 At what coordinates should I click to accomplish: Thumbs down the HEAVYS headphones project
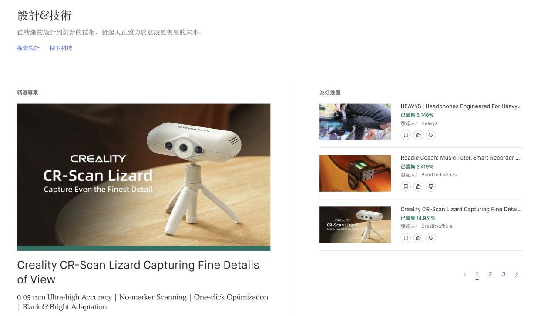point(431,135)
